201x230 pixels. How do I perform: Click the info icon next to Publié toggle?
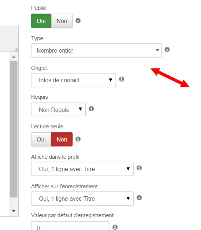78,20
